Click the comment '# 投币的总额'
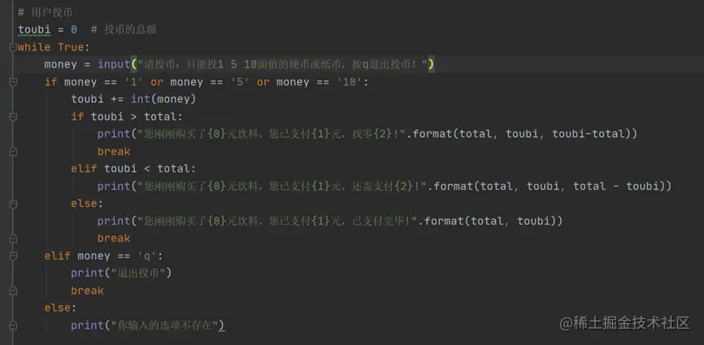The width and height of the screenshot is (704, 345). pos(124,30)
